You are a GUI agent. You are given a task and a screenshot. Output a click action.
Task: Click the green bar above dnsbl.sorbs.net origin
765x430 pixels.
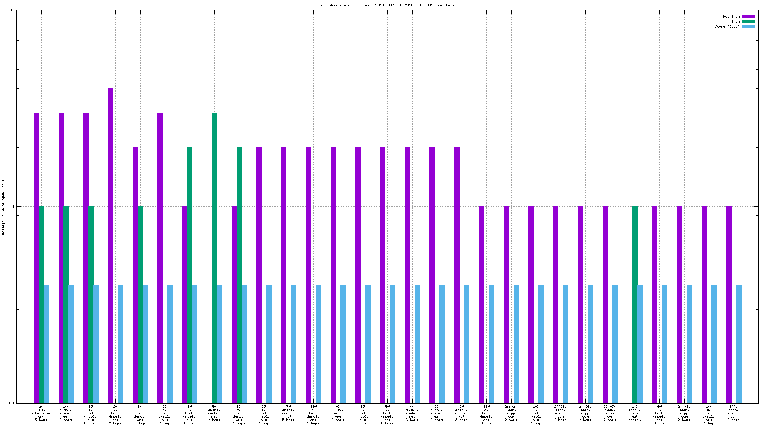(635, 304)
